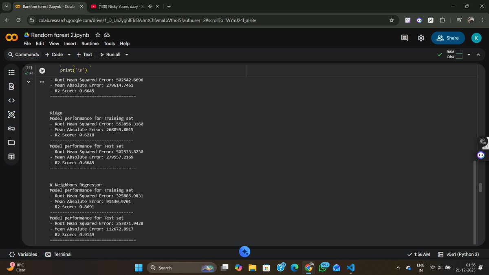Collapse the cell output chevron
The width and height of the screenshot is (489, 275).
coord(29,82)
